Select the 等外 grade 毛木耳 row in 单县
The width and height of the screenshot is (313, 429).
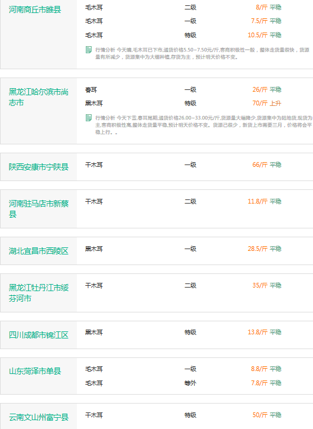coord(183,383)
